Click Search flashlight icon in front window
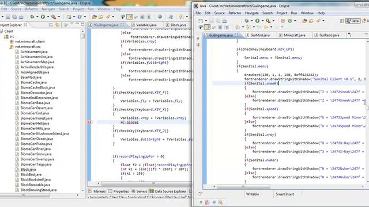The image size is (369, 207). [x=318, y=21]
